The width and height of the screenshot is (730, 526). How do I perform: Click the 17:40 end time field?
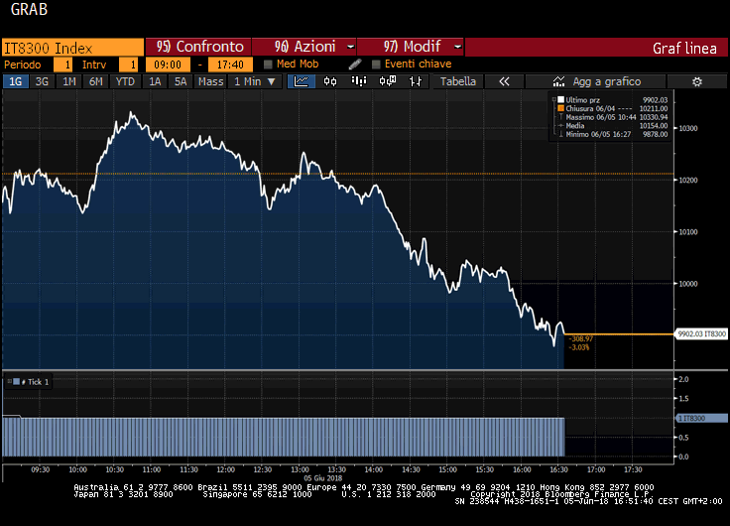[x=230, y=65]
